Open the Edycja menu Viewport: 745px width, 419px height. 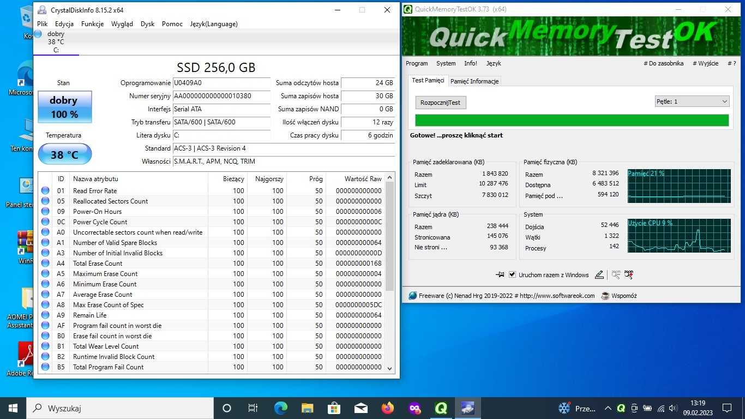tap(64, 24)
